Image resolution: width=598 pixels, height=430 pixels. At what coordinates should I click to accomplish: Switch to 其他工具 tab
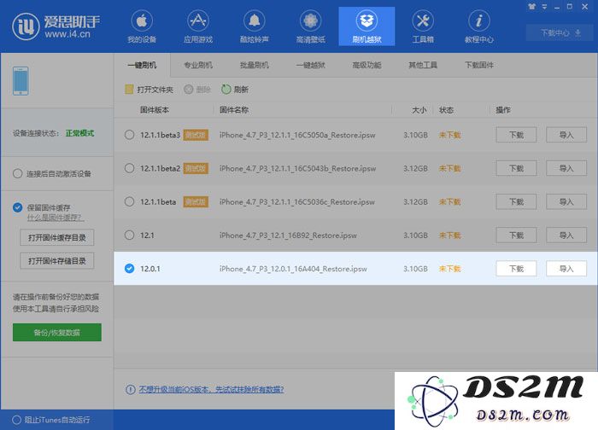click(x=423, y=65)
